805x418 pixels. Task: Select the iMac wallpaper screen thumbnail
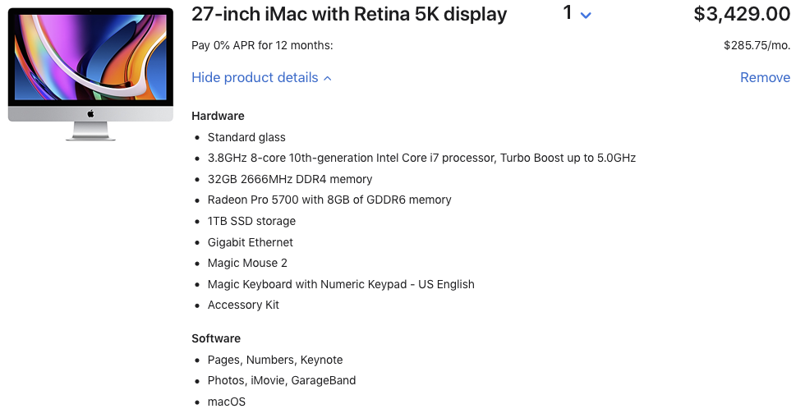coord(90,57)
